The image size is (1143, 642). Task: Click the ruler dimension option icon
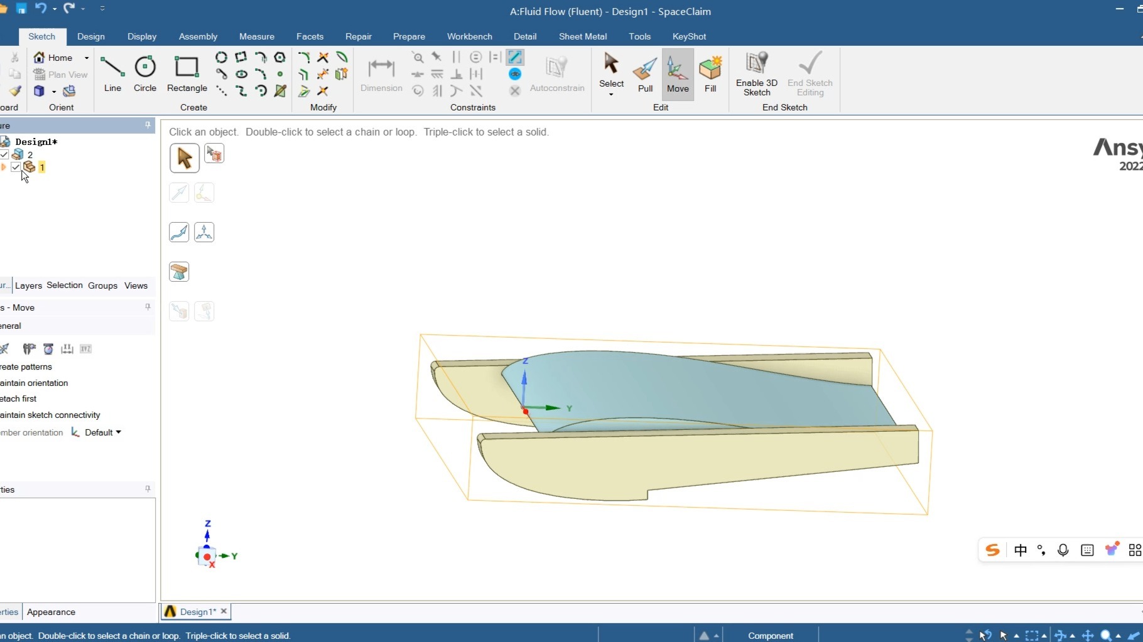(67, 349)
